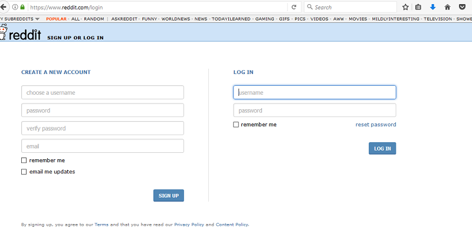Show bookmarks list icon
472x241 pixels.
tap(418, 7)
